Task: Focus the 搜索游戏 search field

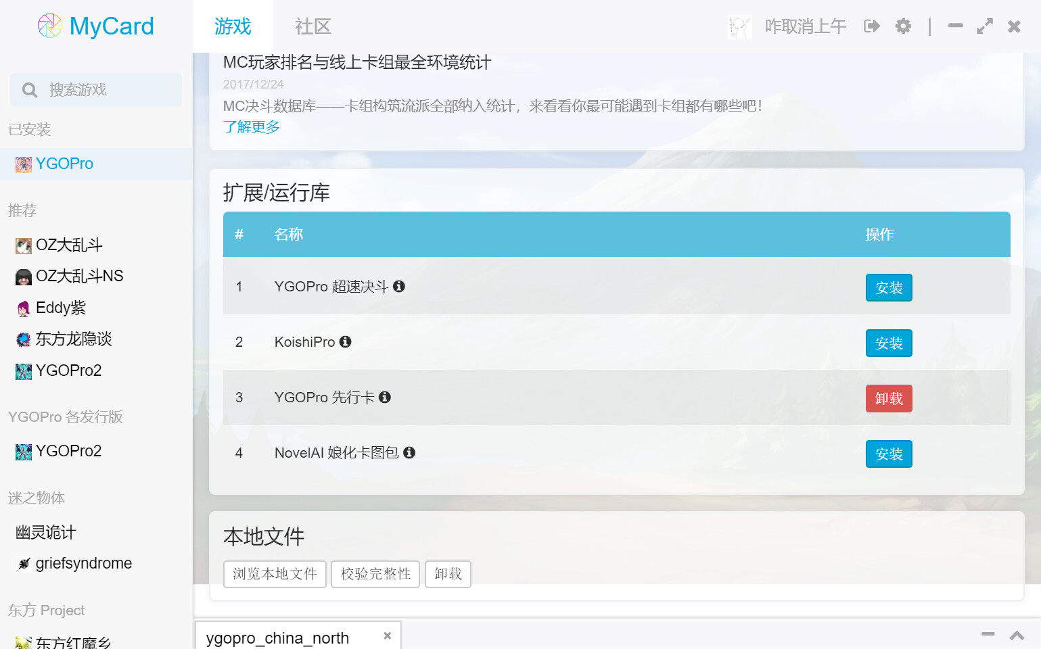Action: [x=96, y=90]
